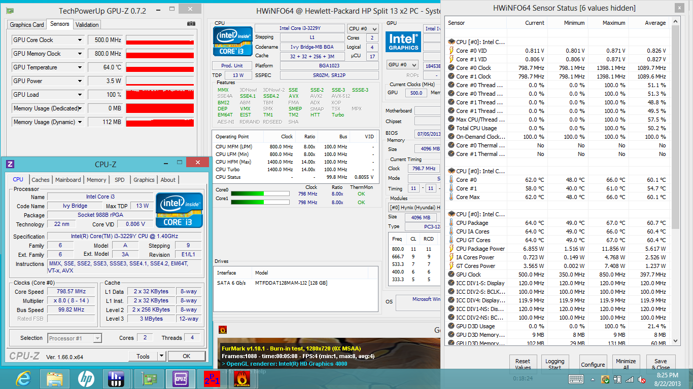
Task: Click the gauge icon of the GPU Clock row
Action: pyautogui.click(x=451, y=275)
